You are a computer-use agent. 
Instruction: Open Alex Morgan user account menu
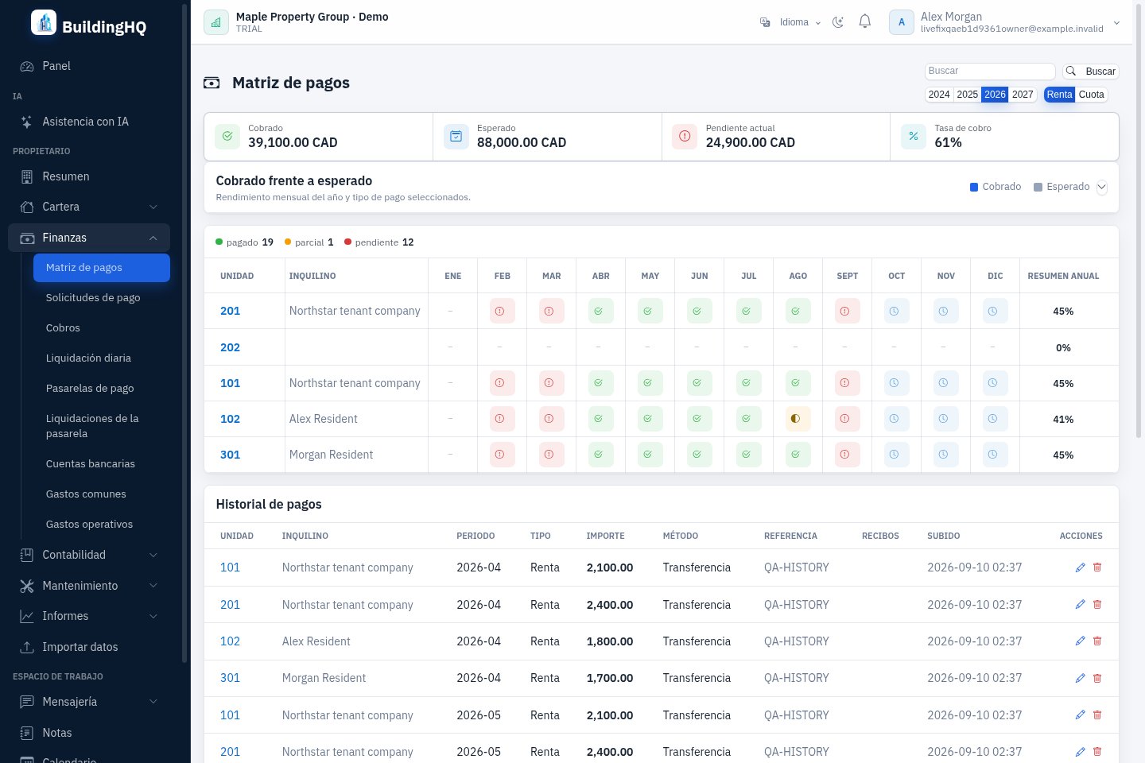coord(1005,22)
